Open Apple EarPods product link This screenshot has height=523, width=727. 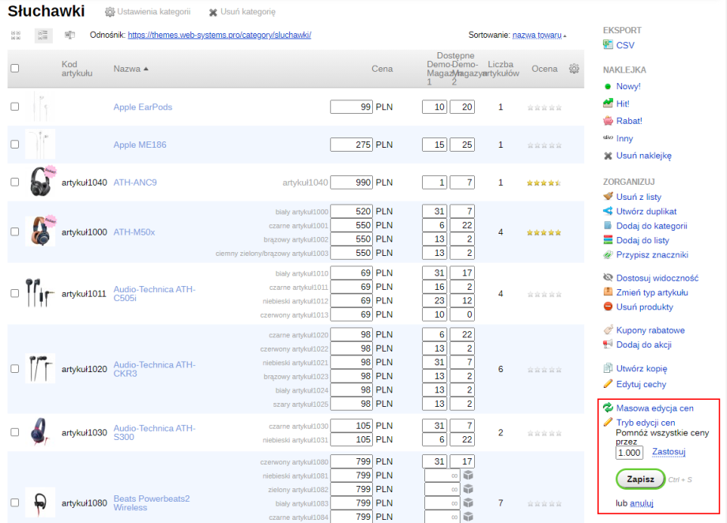(143, 107)
